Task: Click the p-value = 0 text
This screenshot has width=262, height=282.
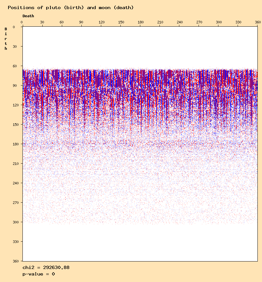Action: [x=39, y=274]
